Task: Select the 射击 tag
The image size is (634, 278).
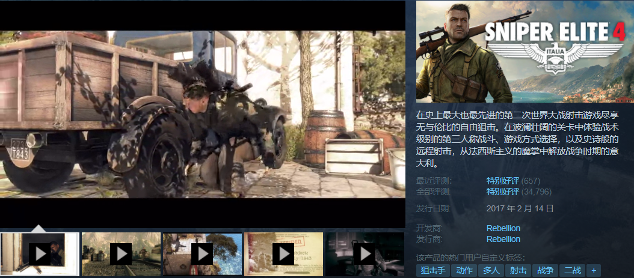Action: pos(518,270)
